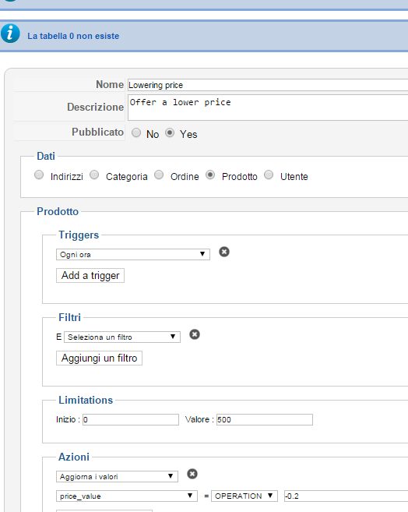Set Pubblicato to No
408x512 pixels.
pos(136,132)
